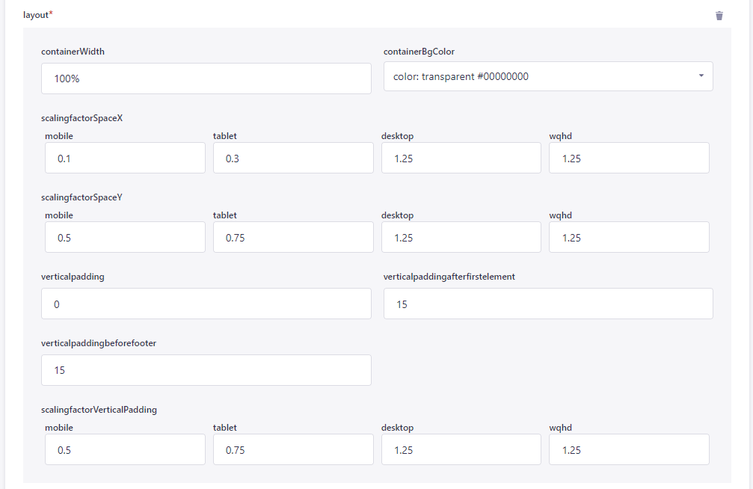Image resolution: width=753 pixels, height=489 pixels.
Task: Click the layout section label
Action: coord(37,15)
